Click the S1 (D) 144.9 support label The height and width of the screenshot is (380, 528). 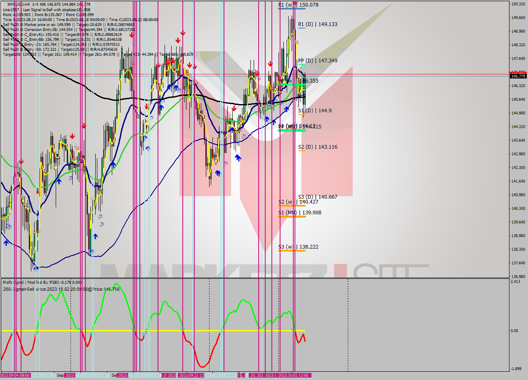pos(315,111)
